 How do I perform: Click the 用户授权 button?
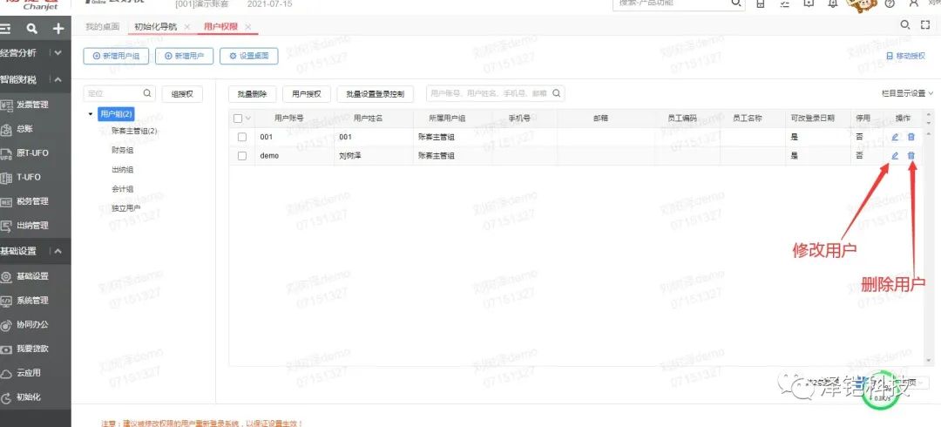[x=307, y=94]
